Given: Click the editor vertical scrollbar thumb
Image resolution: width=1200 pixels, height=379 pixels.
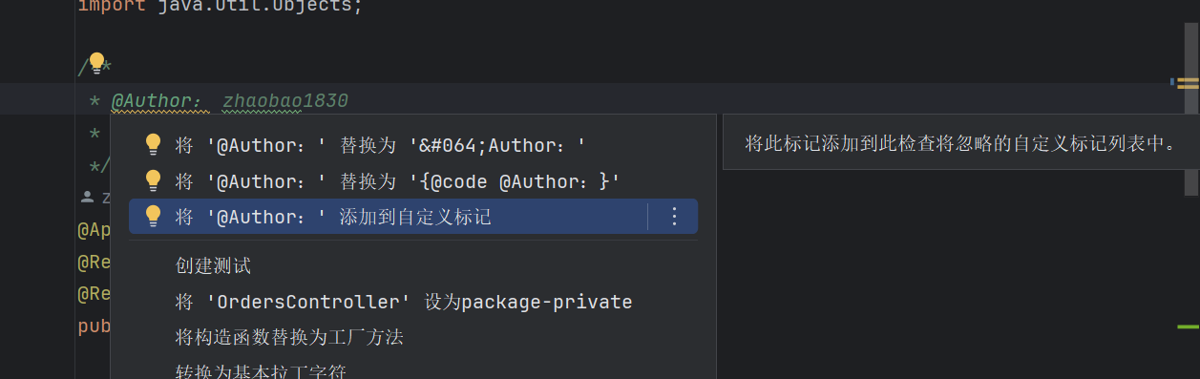Looking at the screenshot, I should (x=1189, y=108).
